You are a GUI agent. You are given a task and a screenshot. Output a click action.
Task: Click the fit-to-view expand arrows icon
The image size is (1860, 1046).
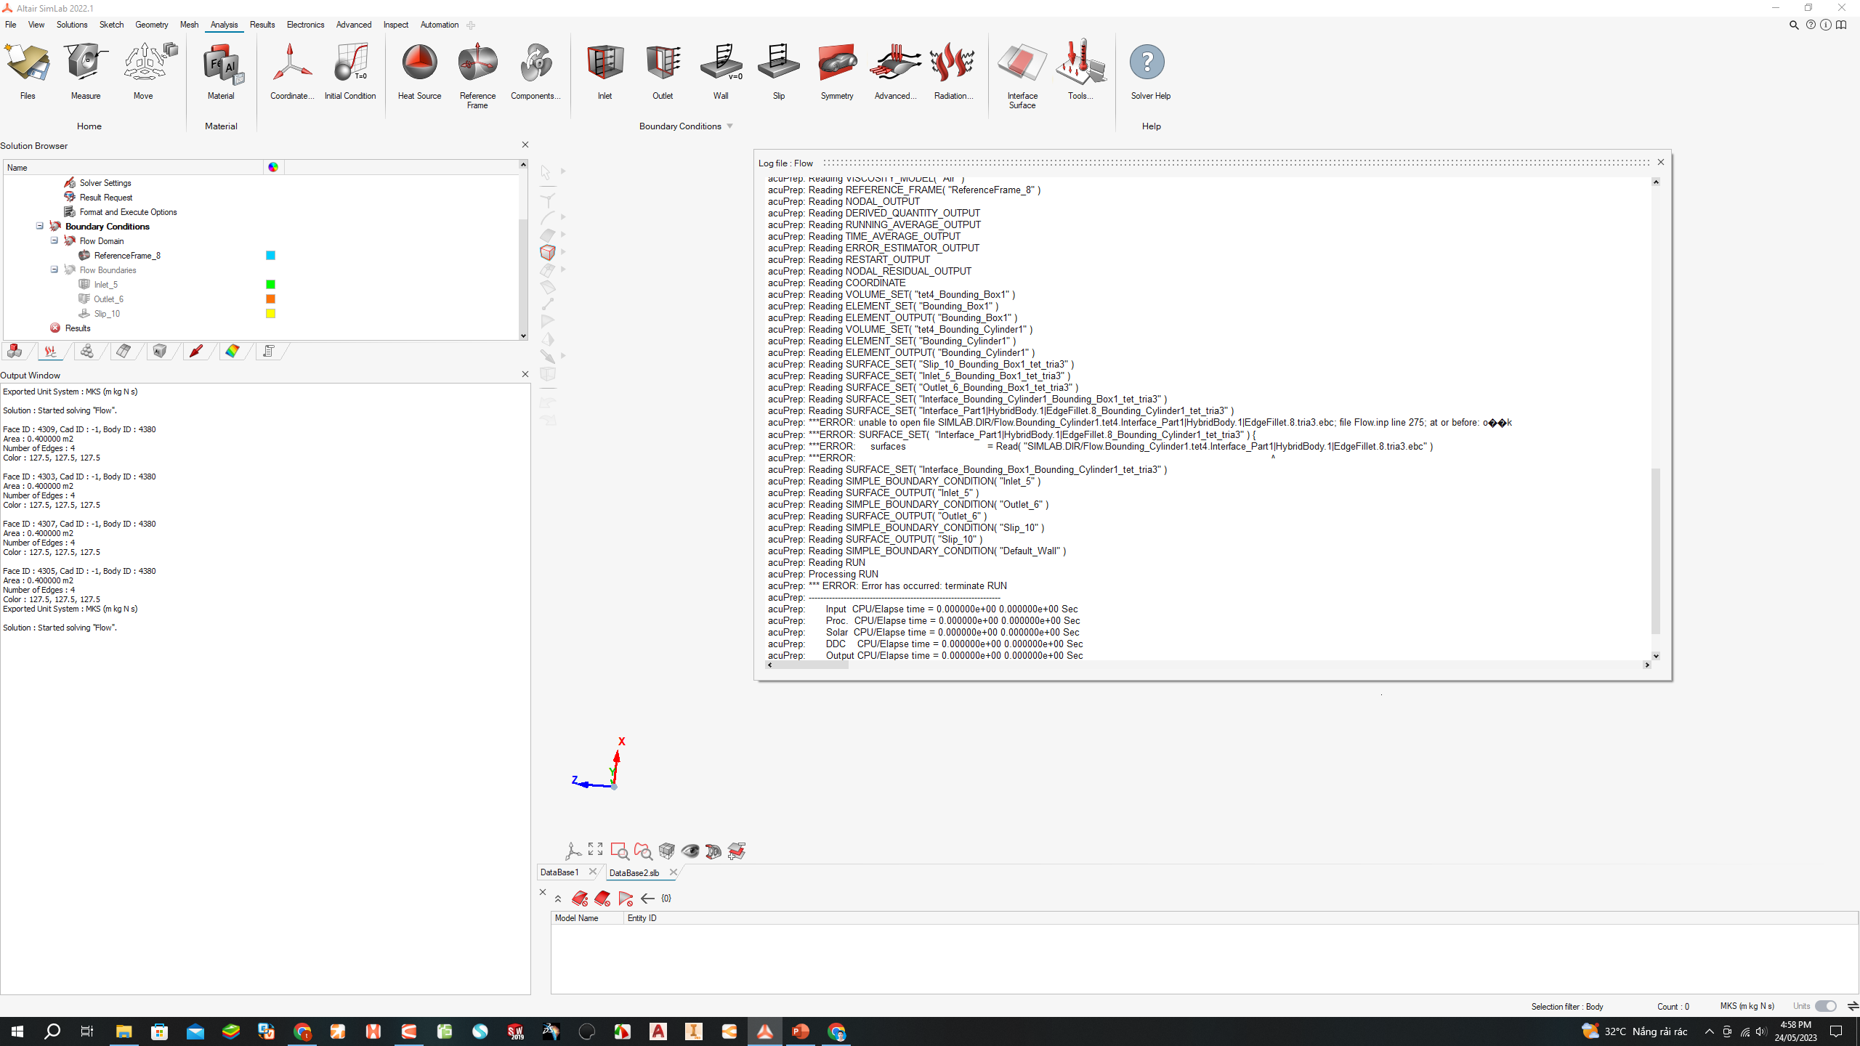(x=596, y=849)
